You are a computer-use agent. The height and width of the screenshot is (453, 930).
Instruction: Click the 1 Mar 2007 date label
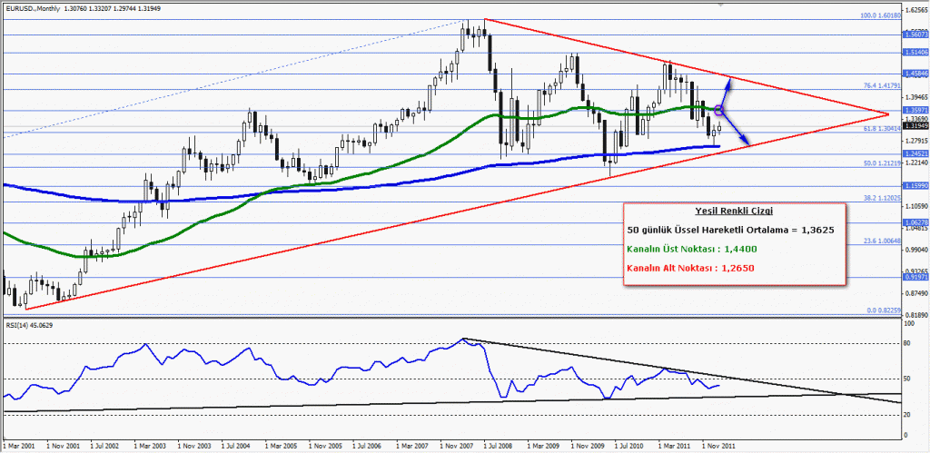pyautogui.click(x=412, y=444)
